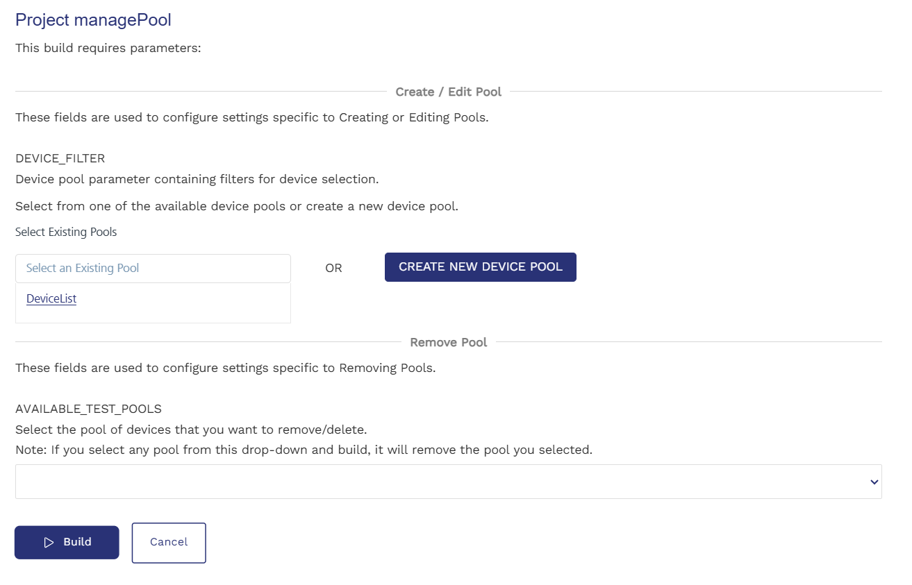Click the Removing Pools description text

(225, 368)
